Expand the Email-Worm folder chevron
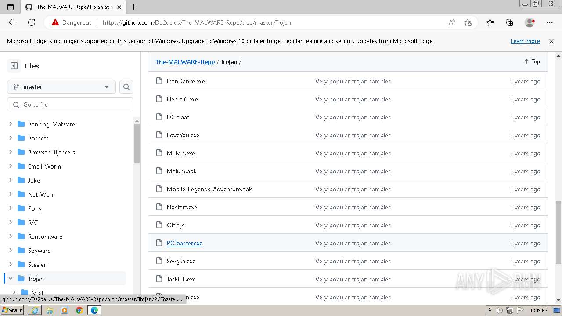 tap(11, 166)
